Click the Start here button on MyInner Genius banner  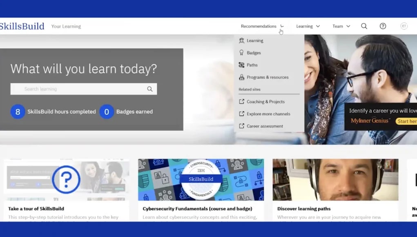pos(406,121)
